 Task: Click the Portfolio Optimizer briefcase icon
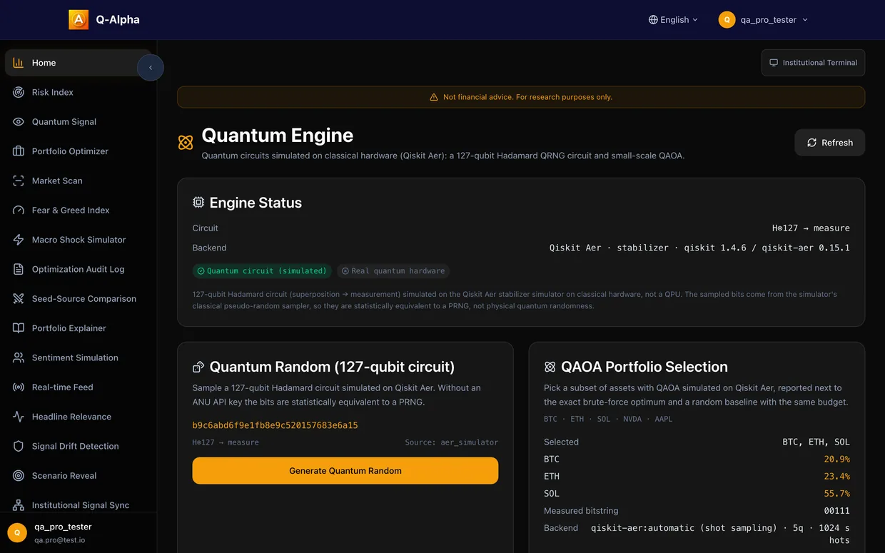click(x=19, y=151)
